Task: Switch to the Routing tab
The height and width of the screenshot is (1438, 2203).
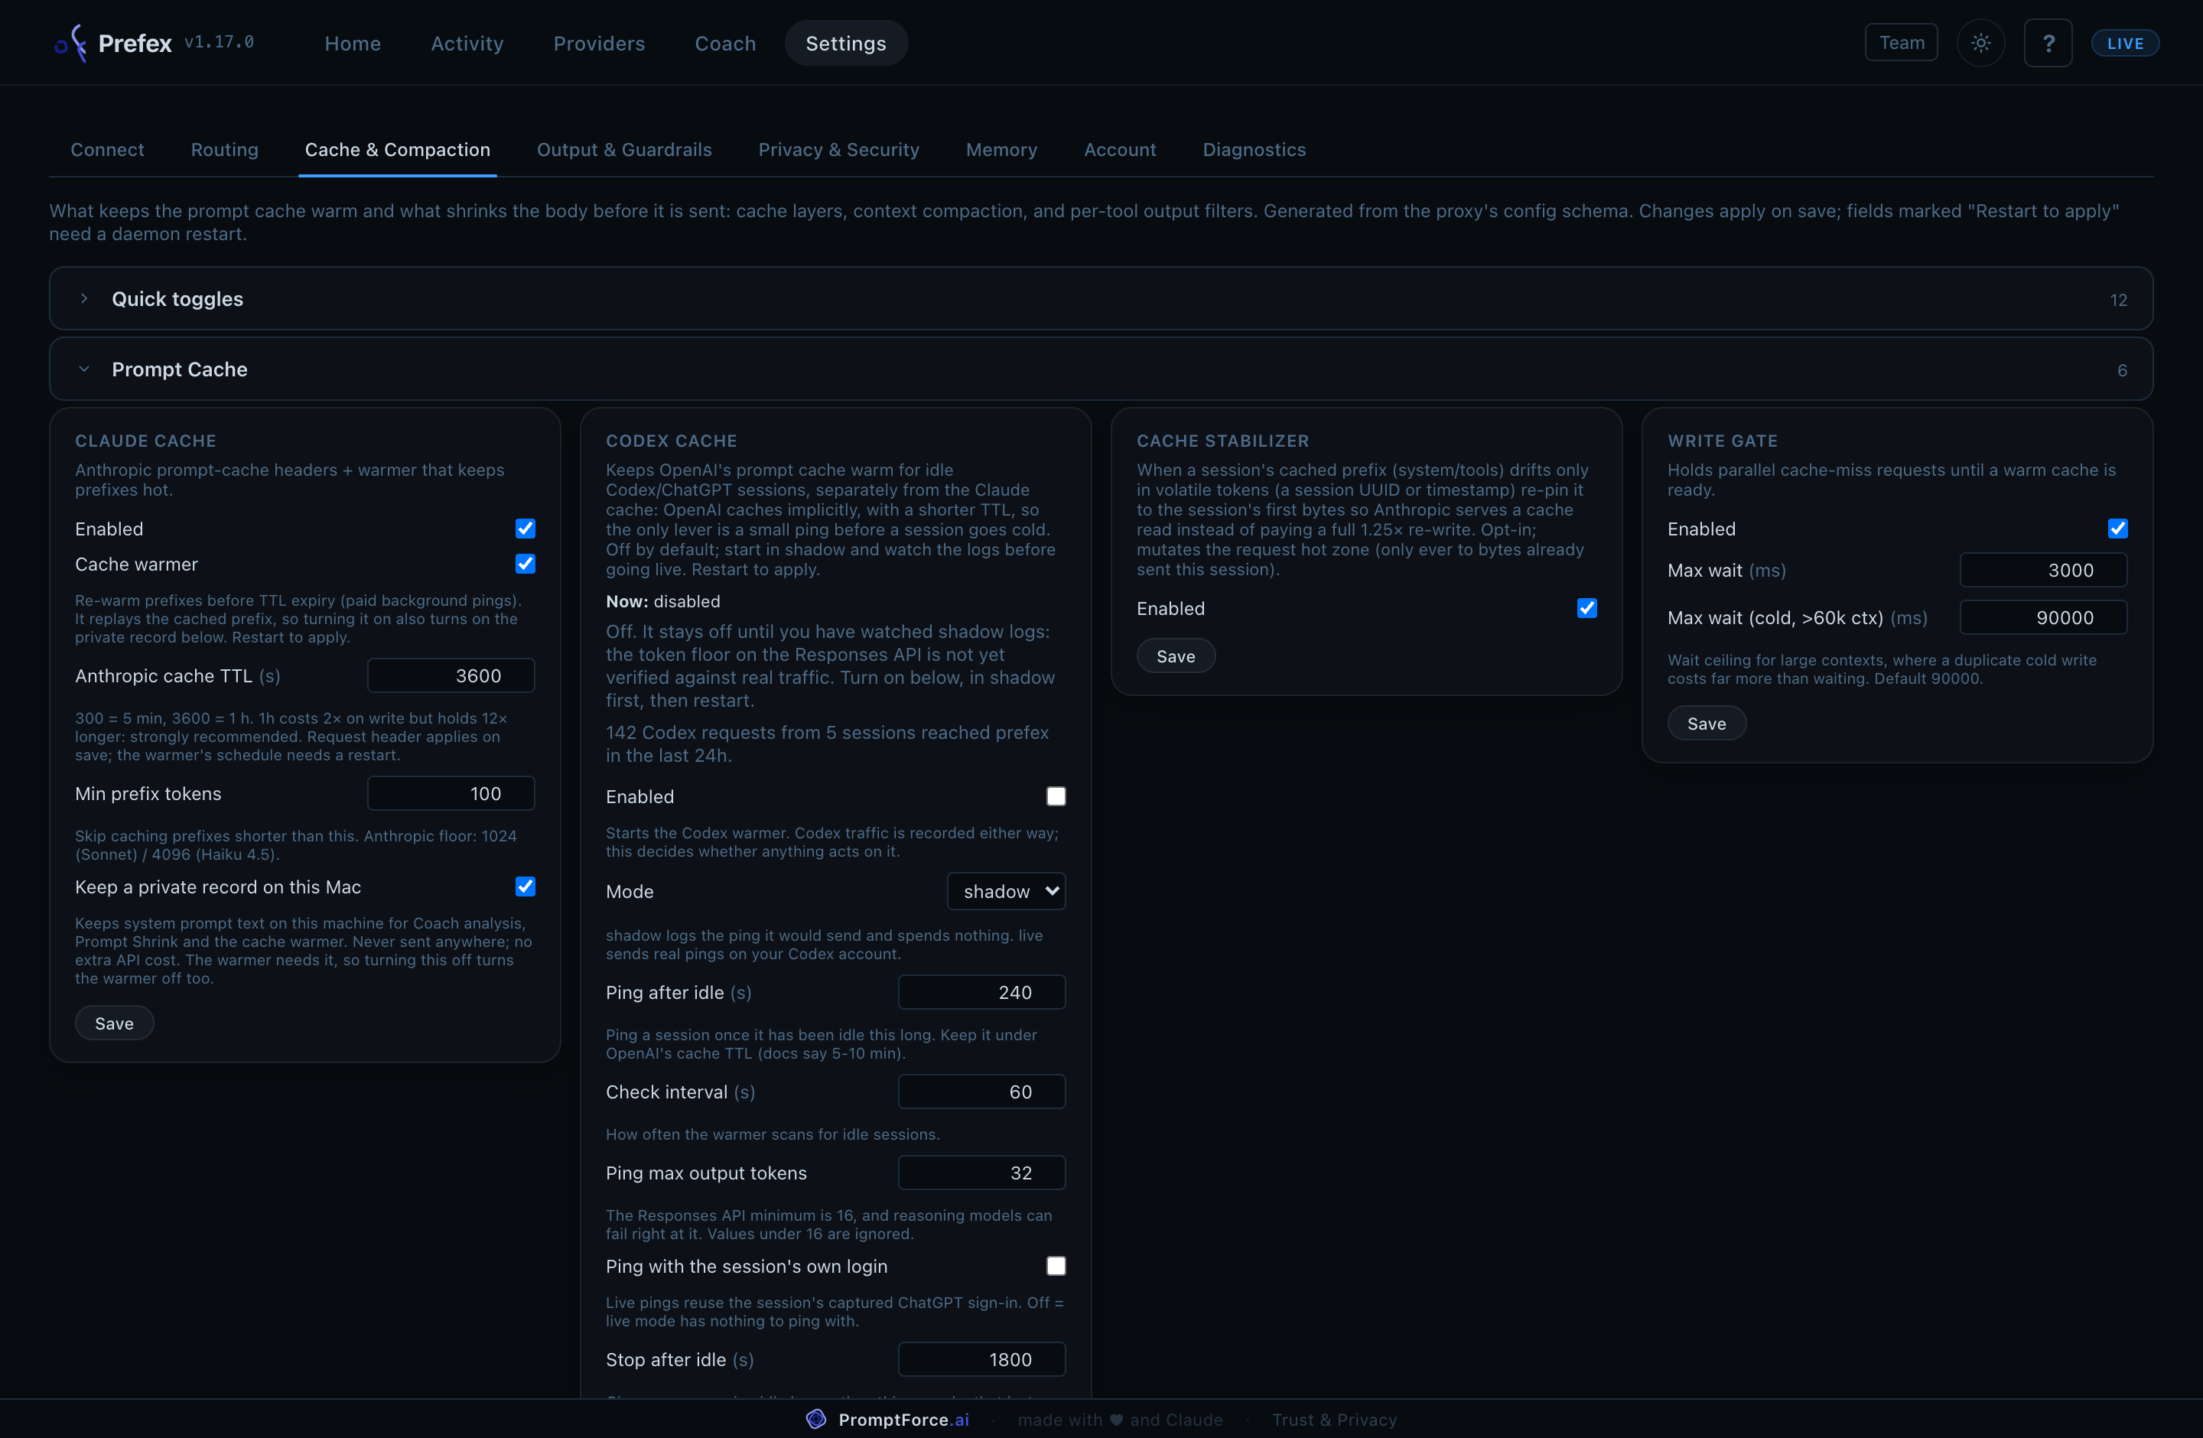Action: tap(224, 150)
